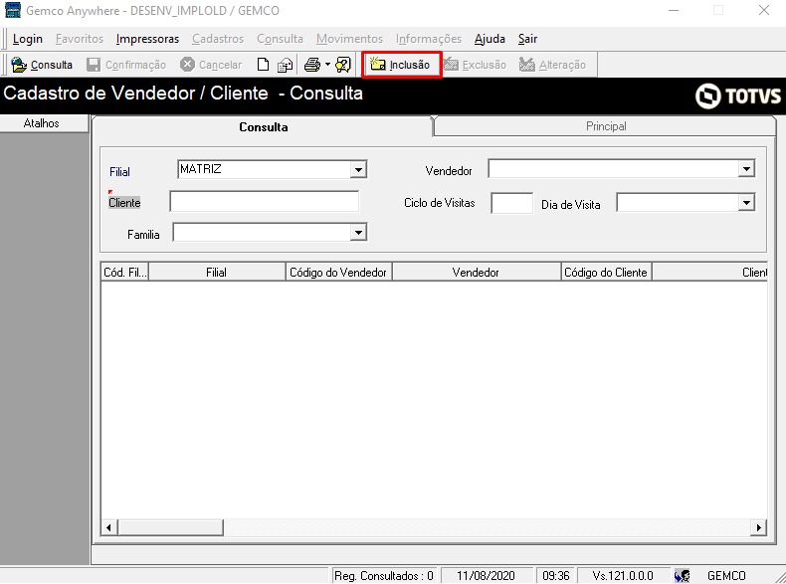This screenshot has width=786, height=584.
Task: Open the Login menu
Action: click(28, 39)
